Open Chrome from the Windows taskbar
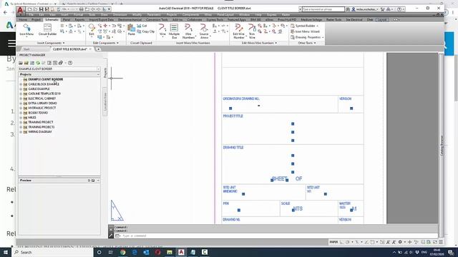This screenshot has height=257, width=458. pyautogui.click(x=122, y=252)
